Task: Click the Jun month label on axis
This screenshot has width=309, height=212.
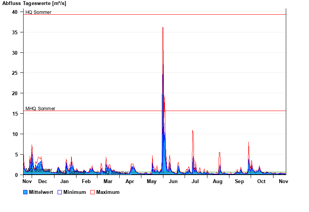Action: pyautogui.click(x=173, y=181)
